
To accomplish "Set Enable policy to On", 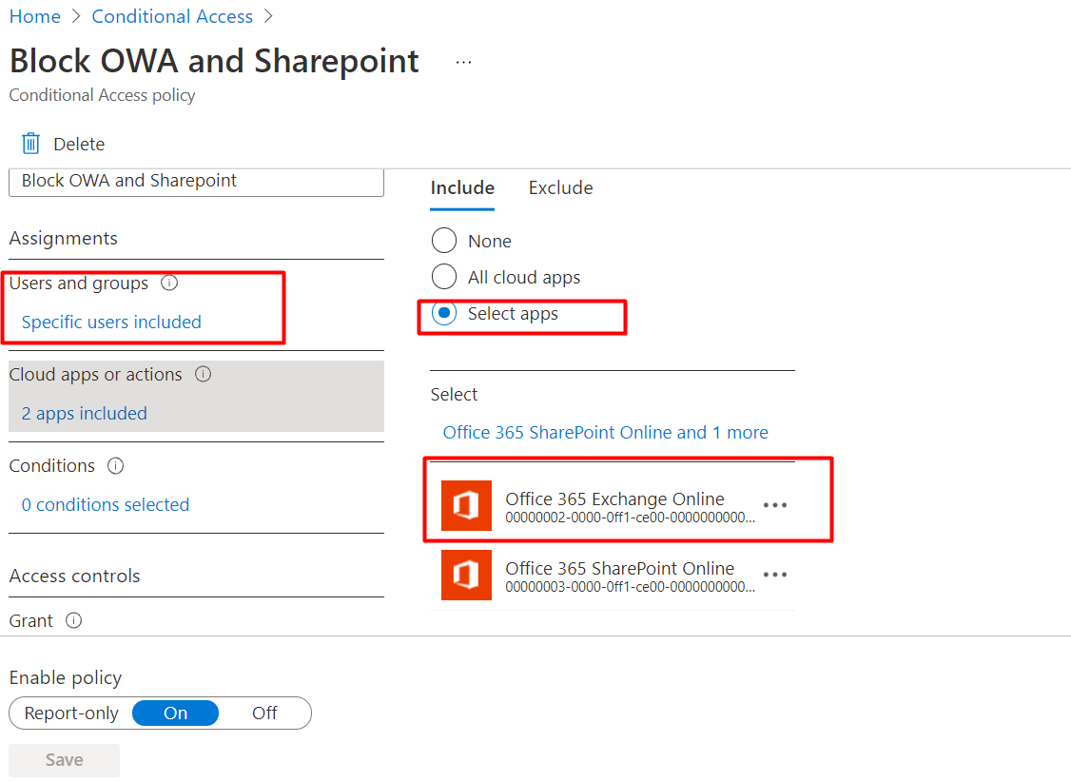I will pyautogui.click(x=176, y=713).
